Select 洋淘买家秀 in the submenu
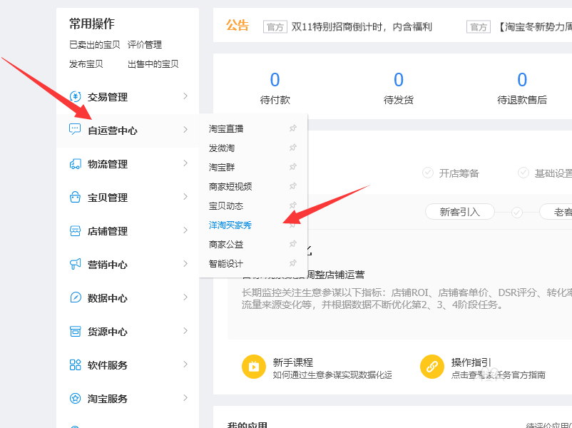The image size is (572, 428). coord(230,225)
